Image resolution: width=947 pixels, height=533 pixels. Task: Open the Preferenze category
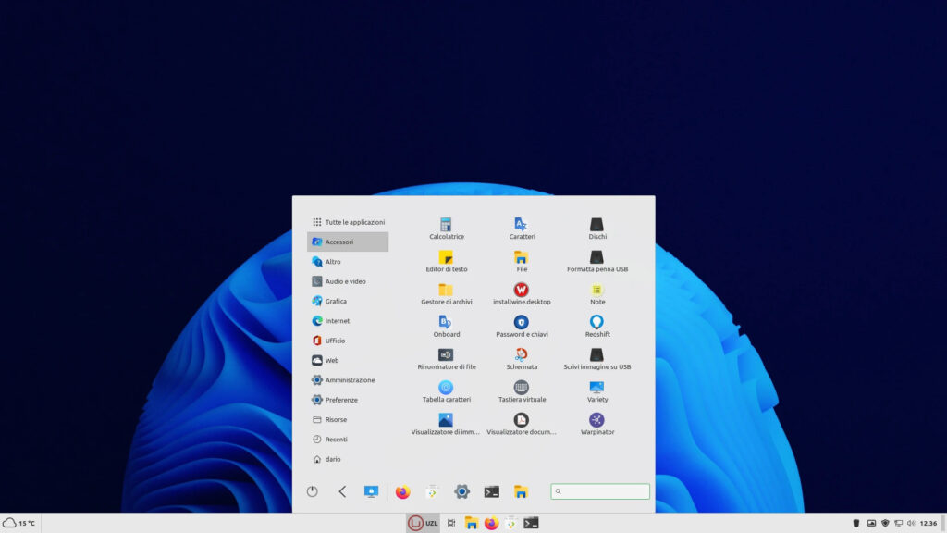coord(348,400)
